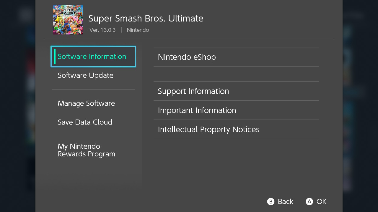This screenshot has width=378, height=212.
Task: Click the Nintendo publisher label
Action: (x=138, y=30)
